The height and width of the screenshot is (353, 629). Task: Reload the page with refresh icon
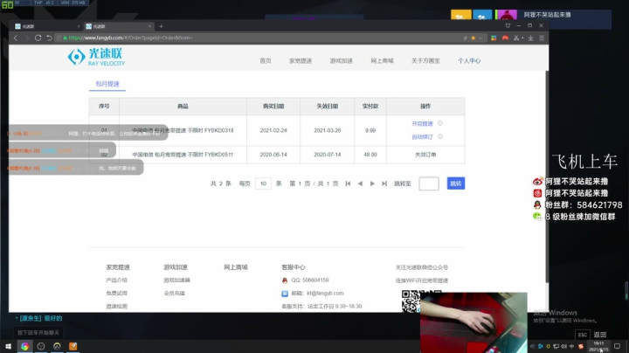(x=38, y=38)
